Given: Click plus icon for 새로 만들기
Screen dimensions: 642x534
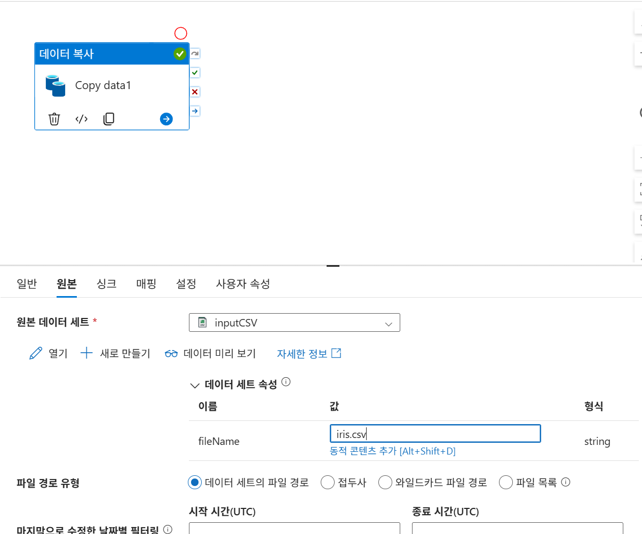Looking at the screenshot, I should (86, 353).
